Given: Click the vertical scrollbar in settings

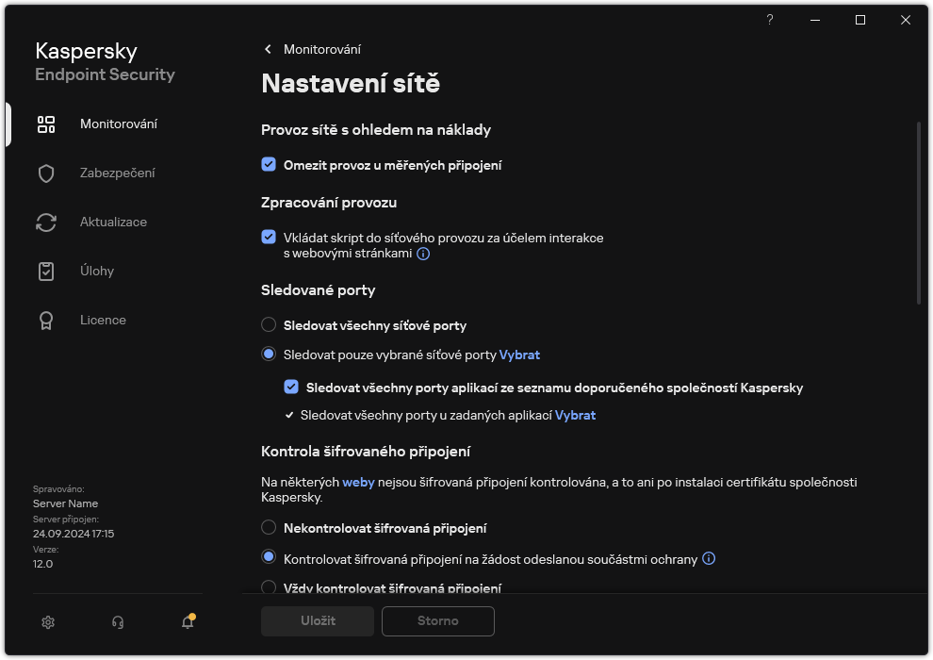Looking at the screenshot, I should click(919, 212).
